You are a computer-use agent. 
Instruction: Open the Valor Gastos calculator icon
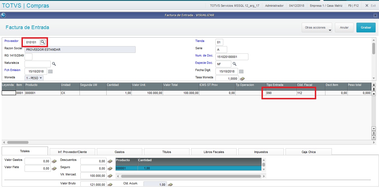54,161
